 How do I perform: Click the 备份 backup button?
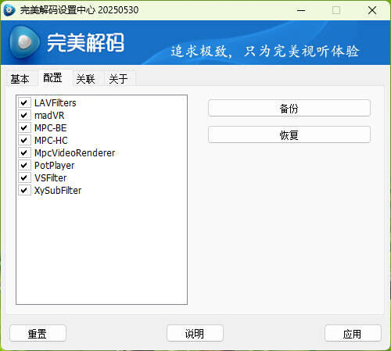(x=289, y=108)
